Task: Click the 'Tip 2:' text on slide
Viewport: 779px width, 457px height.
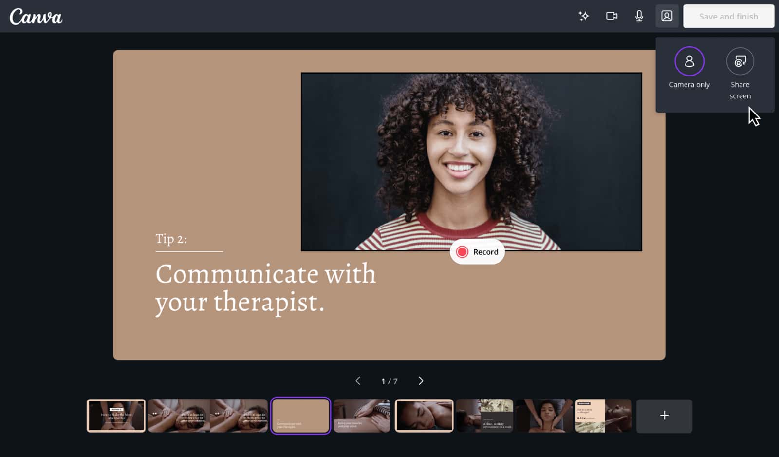Action: (171, 239)
